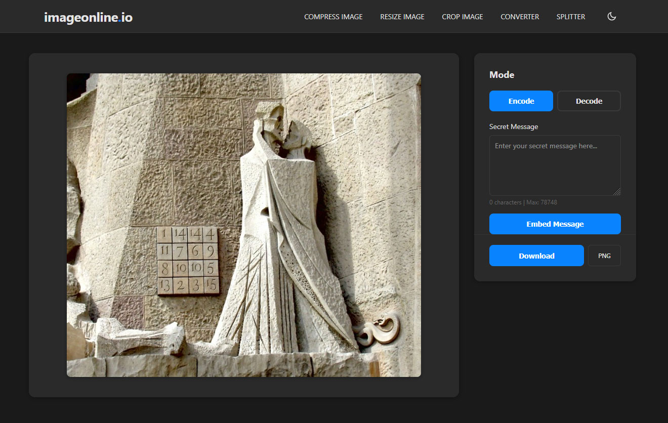Download the encoded image
Screen dimensions: 668x423
(x=536, y=256)
